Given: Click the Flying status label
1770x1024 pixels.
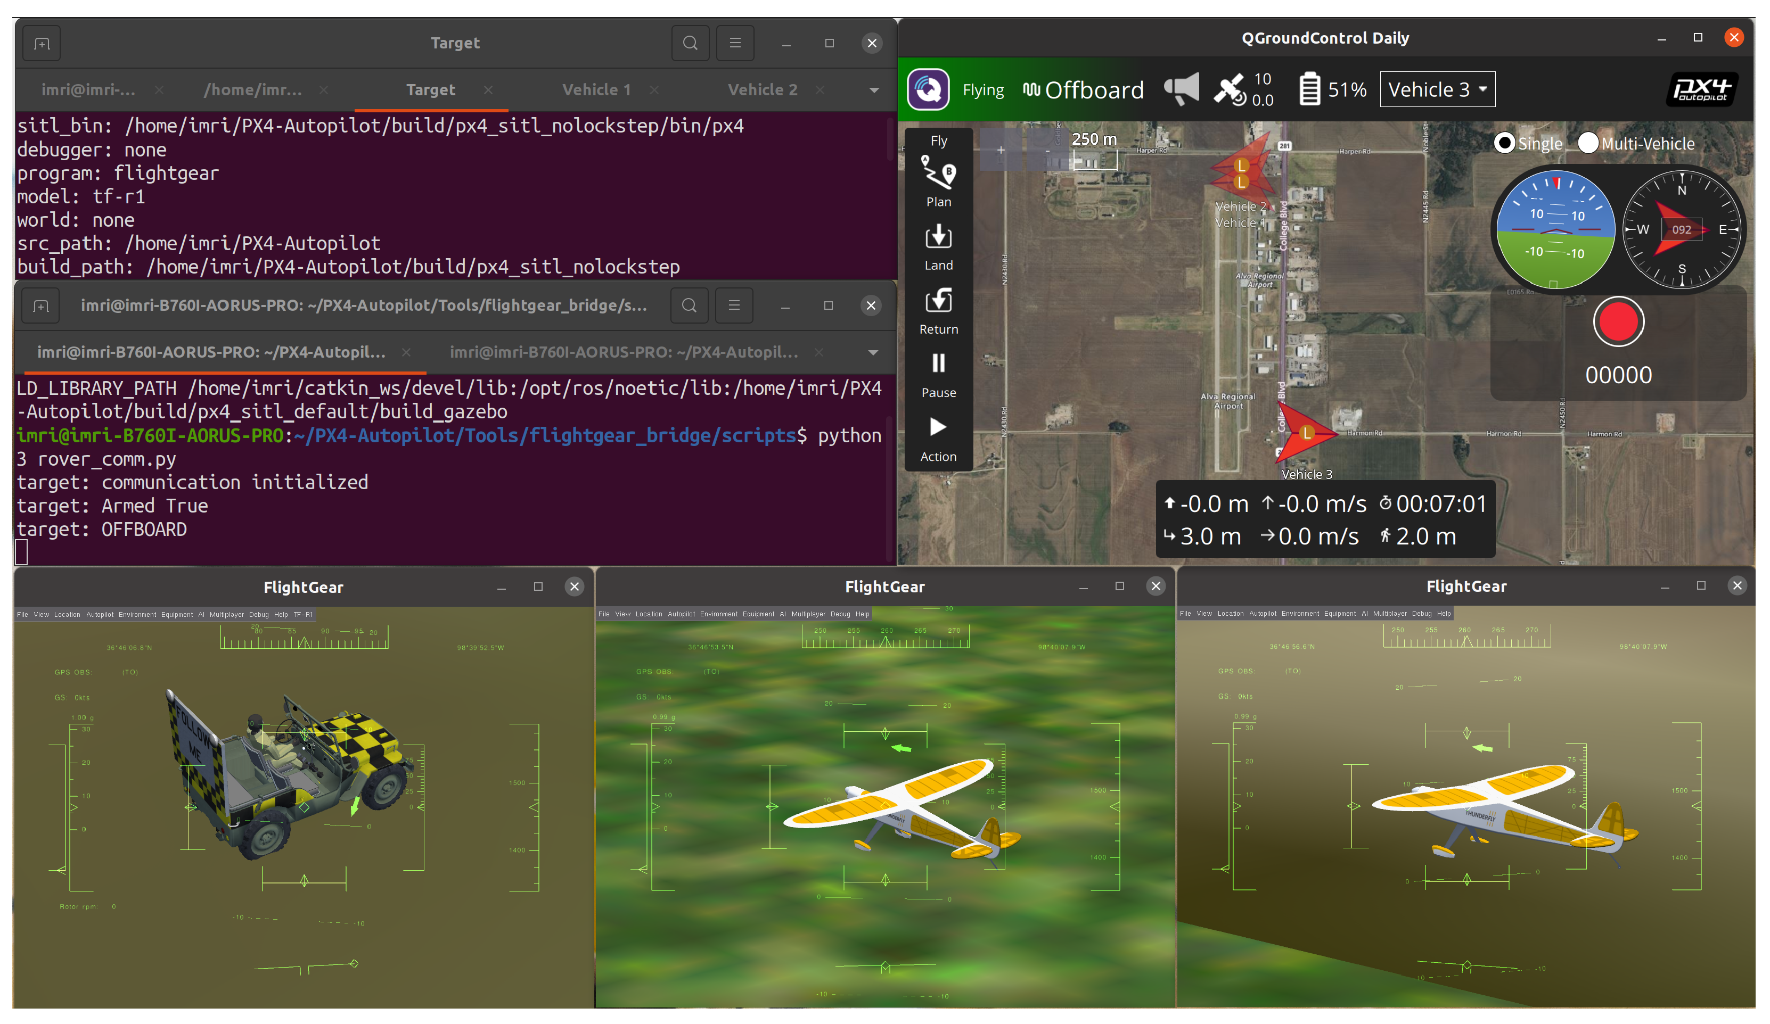Looking at the screenshot, I should tap(982, 90).
